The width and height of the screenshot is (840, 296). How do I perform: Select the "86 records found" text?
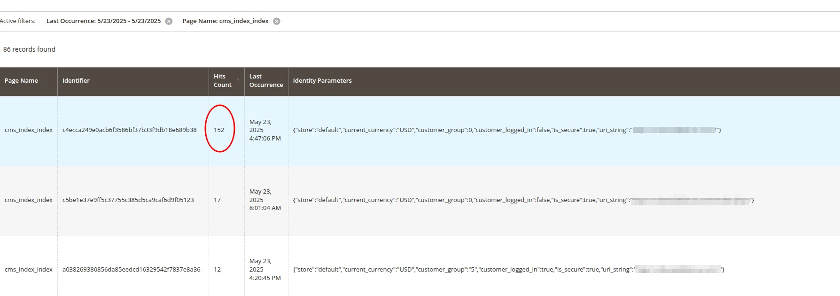tap(29, 49)
